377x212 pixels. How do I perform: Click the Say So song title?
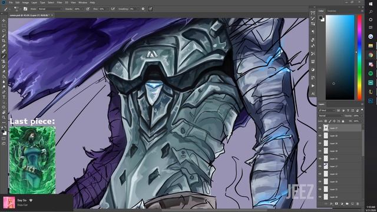(22, 200)
